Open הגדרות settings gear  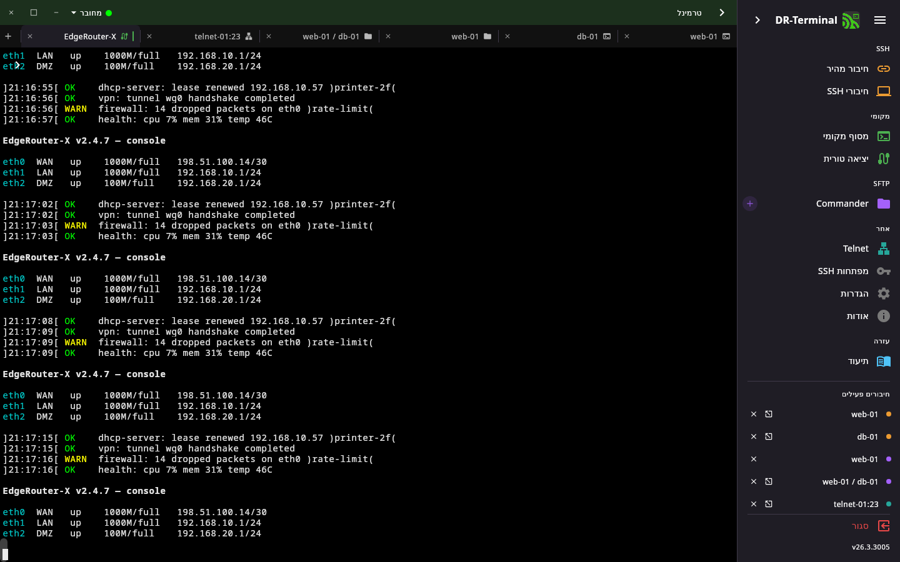[x=884, y=293]
